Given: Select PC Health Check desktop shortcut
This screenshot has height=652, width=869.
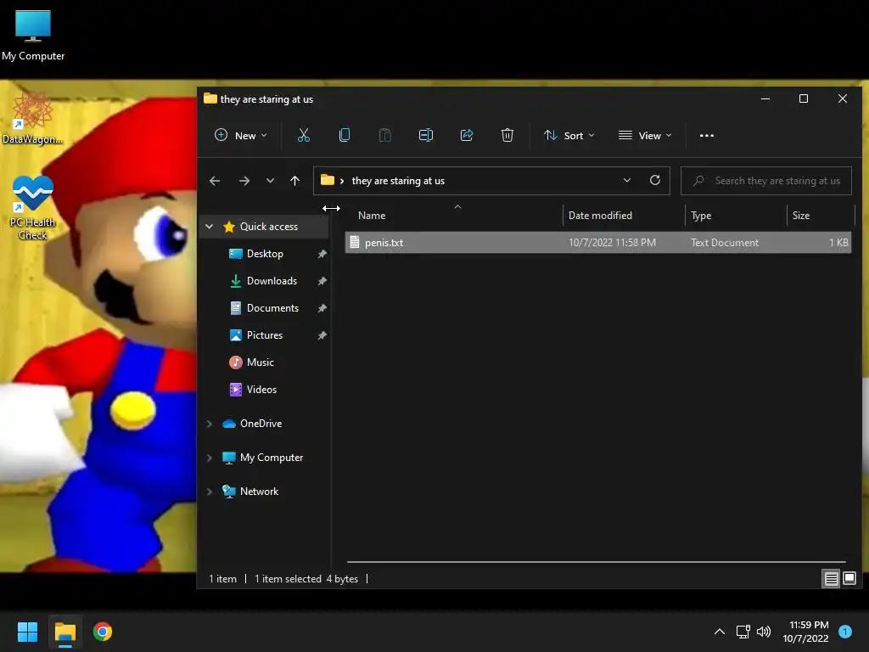Looking at the screenshot, I should (x=33, y=207).
